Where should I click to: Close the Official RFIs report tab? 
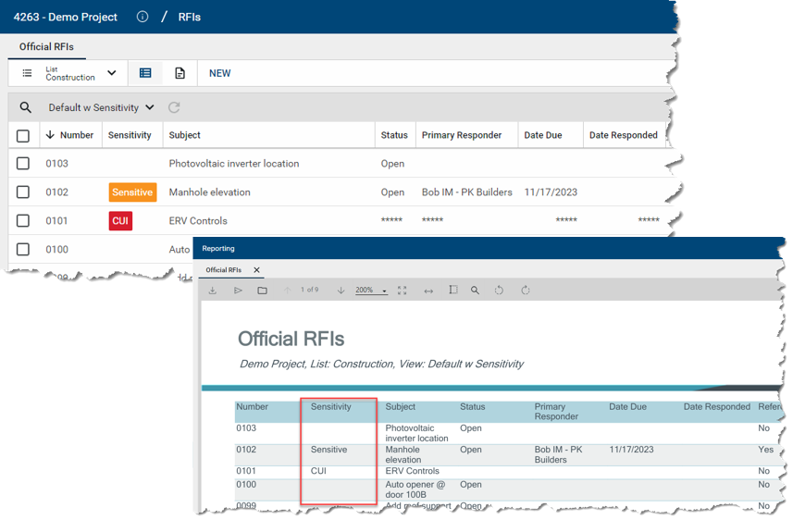point(257,270)
